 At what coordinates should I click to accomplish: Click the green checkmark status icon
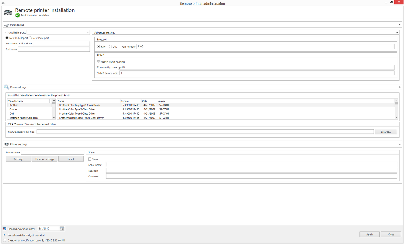pos(18,15)
